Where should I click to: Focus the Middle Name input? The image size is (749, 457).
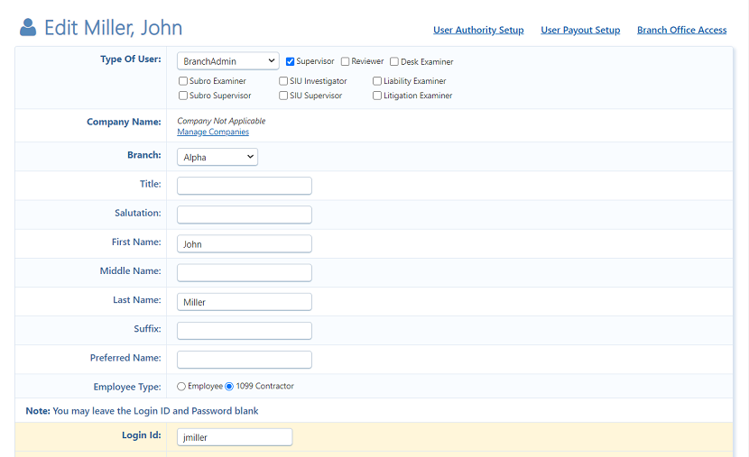[x=245, y=272]
